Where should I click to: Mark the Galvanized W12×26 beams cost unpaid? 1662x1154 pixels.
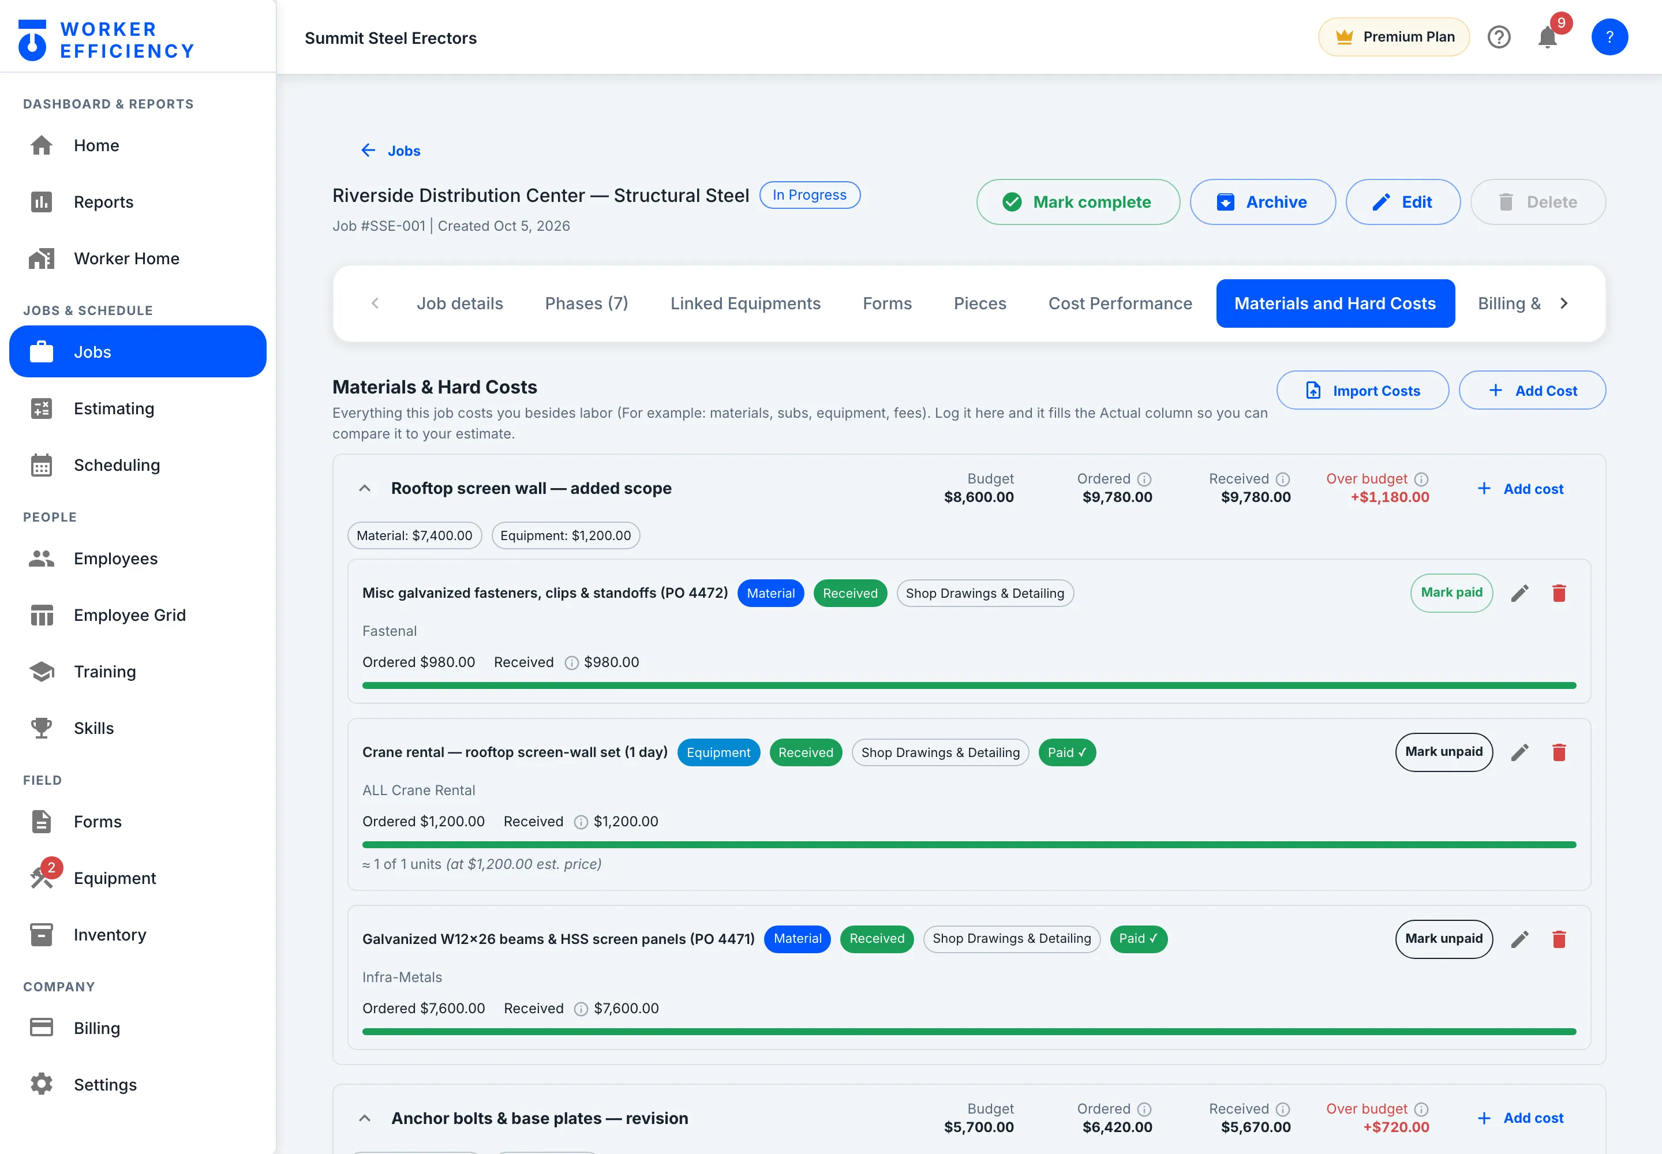[1444, 939]
